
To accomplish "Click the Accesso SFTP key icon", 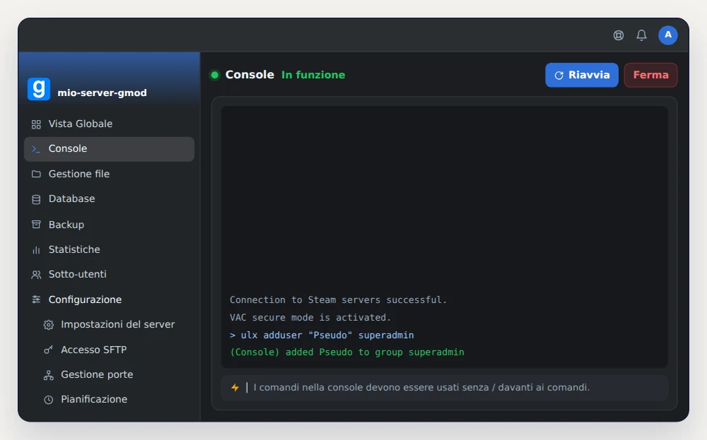I will tap(48, 350).
